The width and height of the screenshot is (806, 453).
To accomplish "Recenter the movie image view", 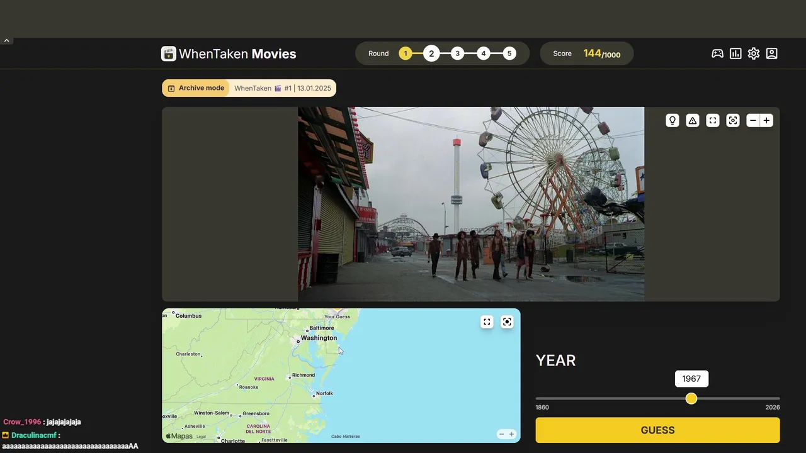I will [733, 120].
